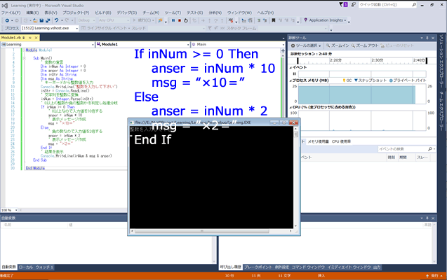Collapse the プロセス メモリ graph section
This screenshot has width=447, height=280.
click(x=291, y=80)
